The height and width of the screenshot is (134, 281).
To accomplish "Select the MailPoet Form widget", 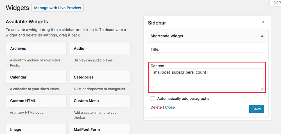I will pos(100,129).
